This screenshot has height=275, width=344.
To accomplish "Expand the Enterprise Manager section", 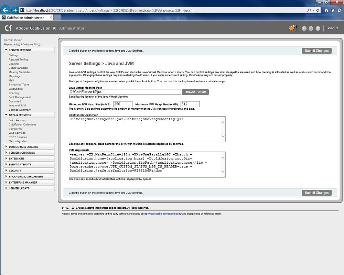I will point(29,183).
